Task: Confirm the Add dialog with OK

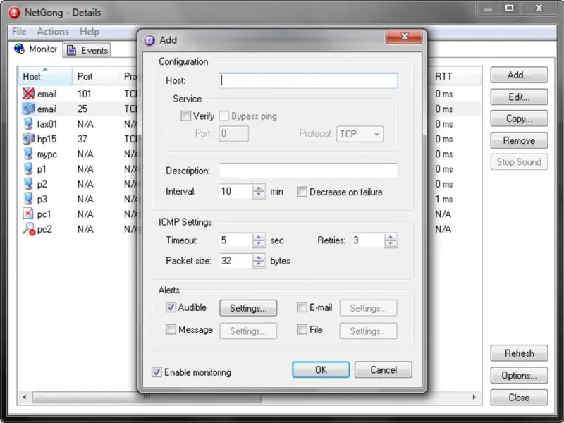Action: [321, 369]
